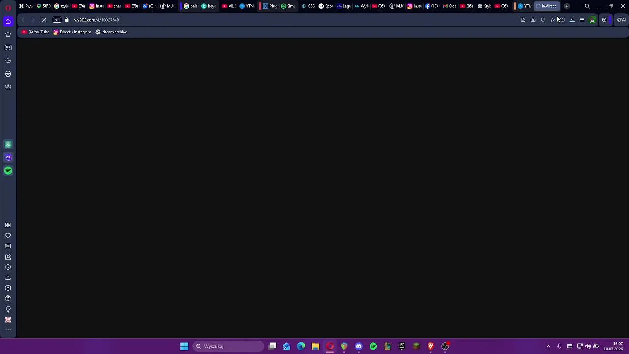Image resolution: width=629 pixels, height=354 pixels.
Task: Open History from the sidebar clock icon
Action: click(8, 267)
